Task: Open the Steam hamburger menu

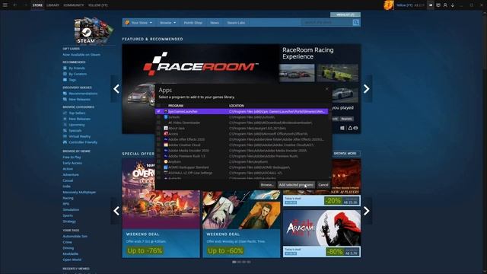Action: tap(5, 5)
